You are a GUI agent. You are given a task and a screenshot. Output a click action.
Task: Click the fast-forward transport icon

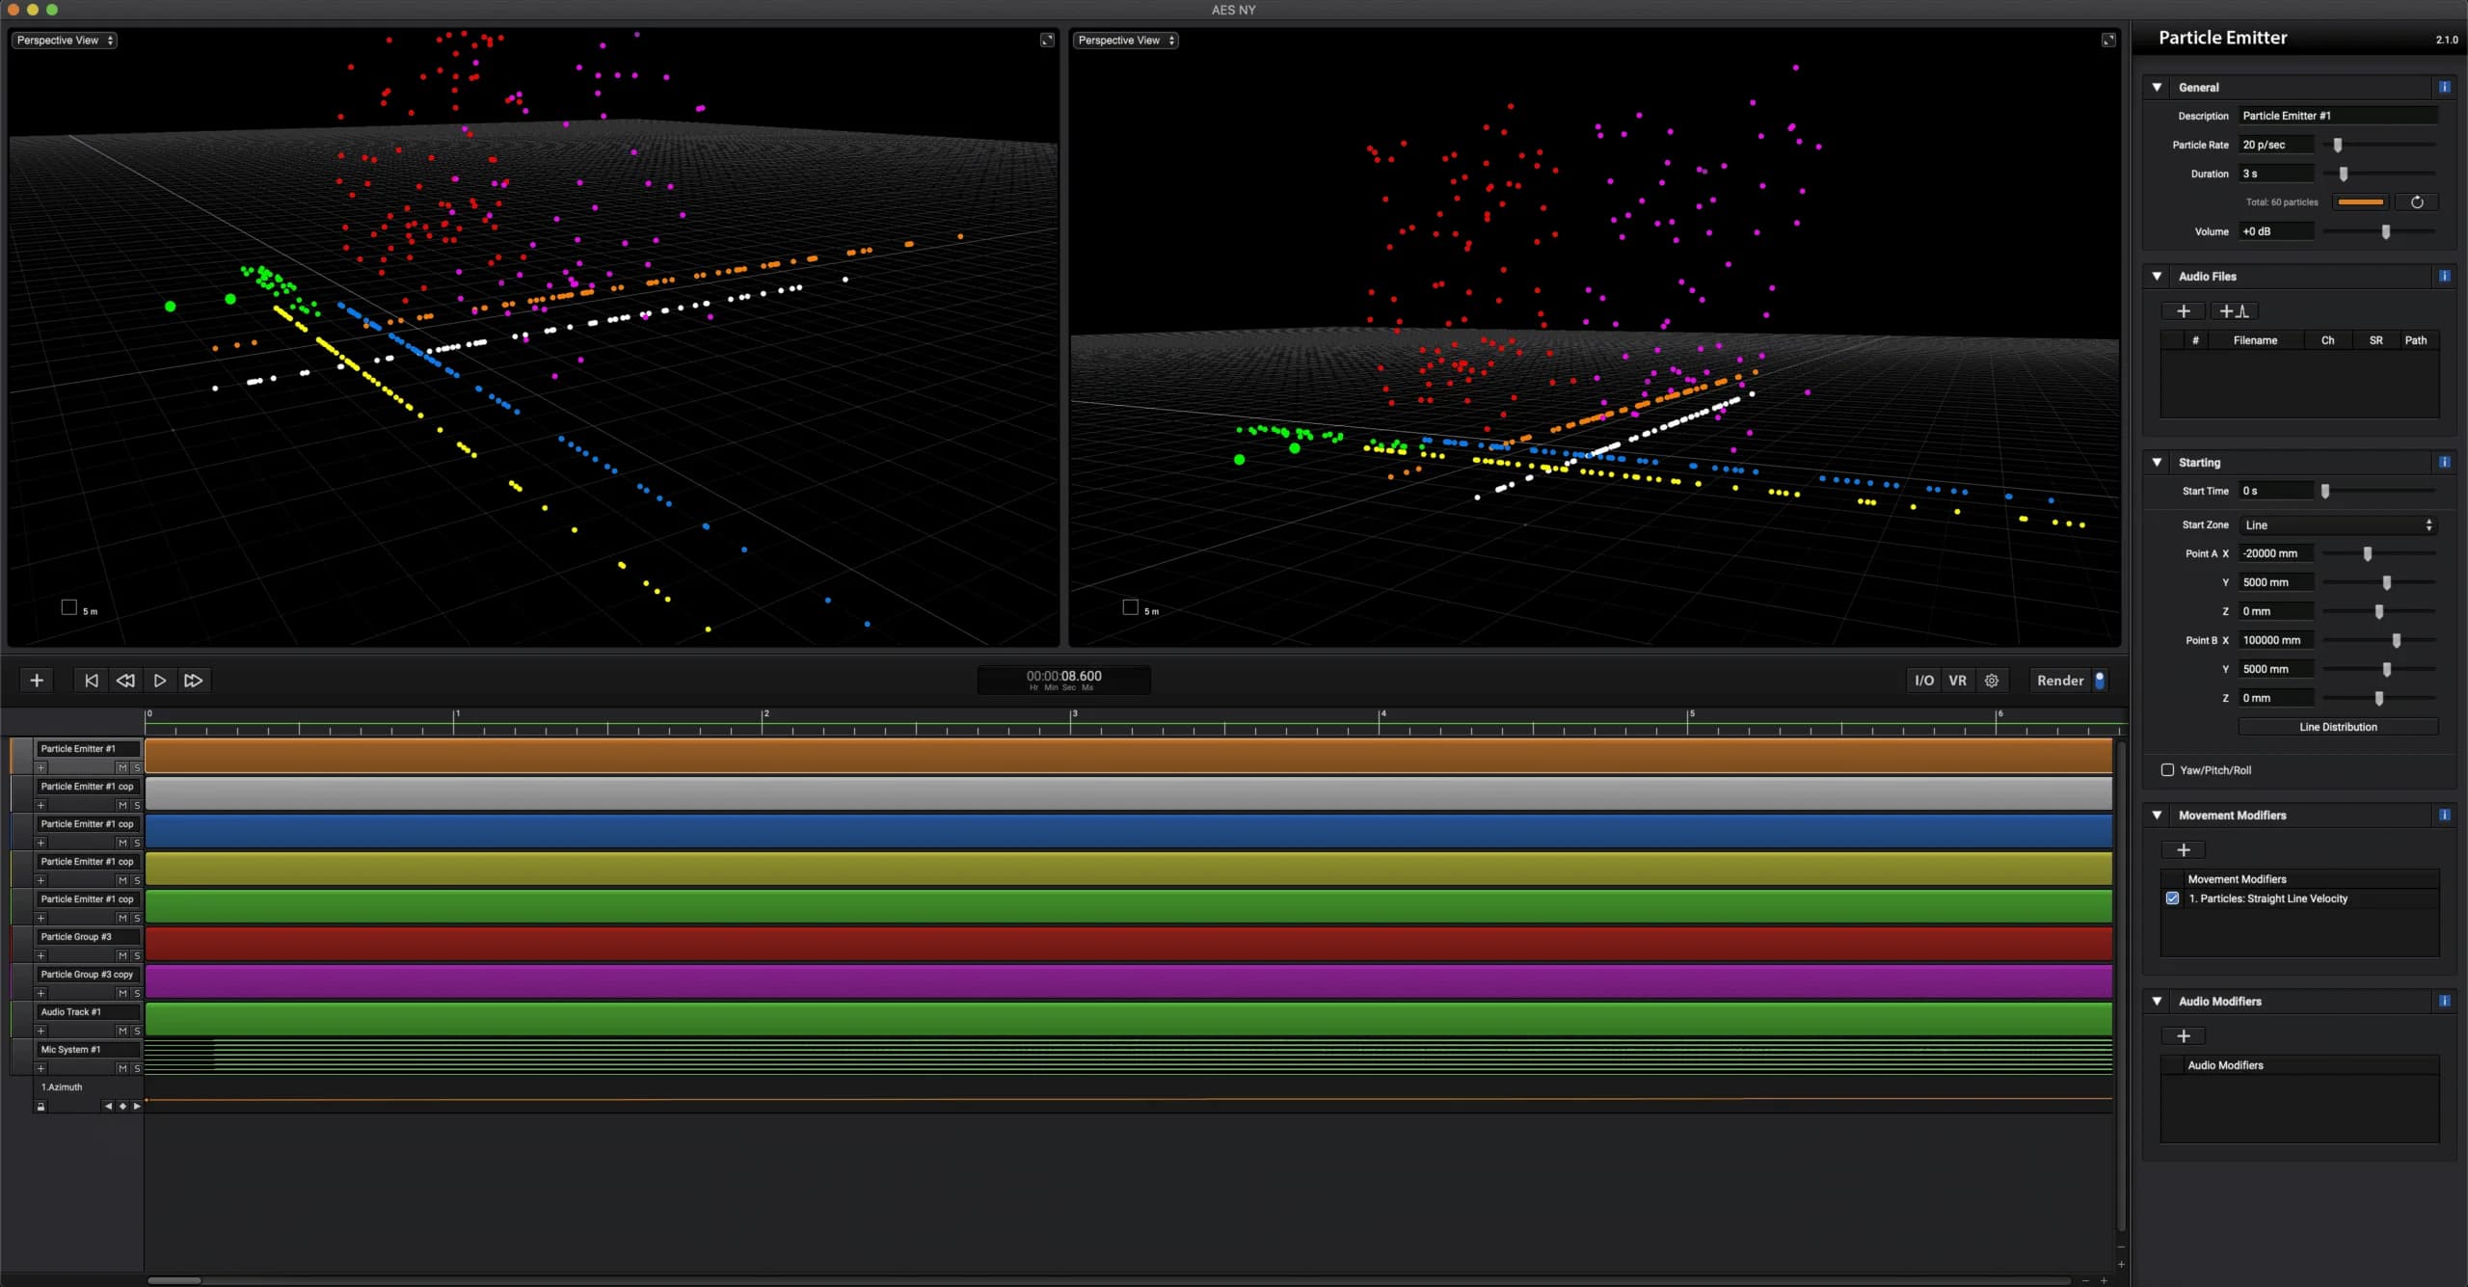pos(193,680)
